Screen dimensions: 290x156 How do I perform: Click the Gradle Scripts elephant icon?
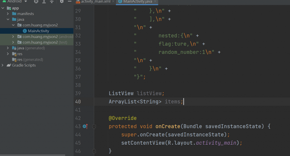(x=9, y=65)
